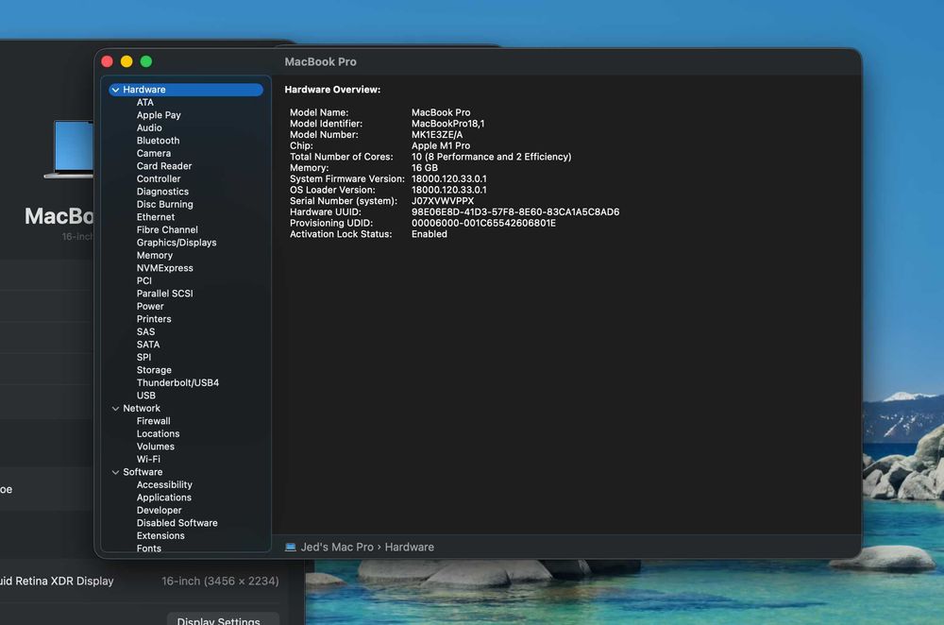Select SPI in the sidebar
This screenshot has height=625, width=944.
(143, 357)
